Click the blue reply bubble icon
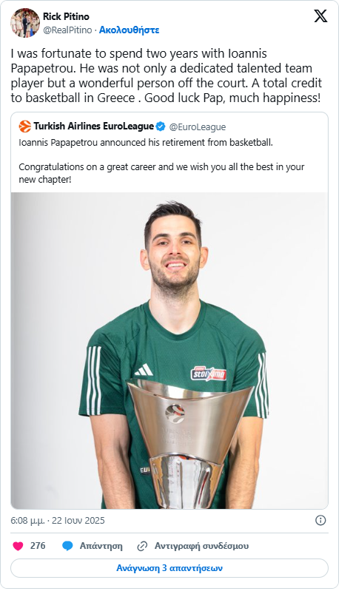The image size is (353, 594). 67,546
